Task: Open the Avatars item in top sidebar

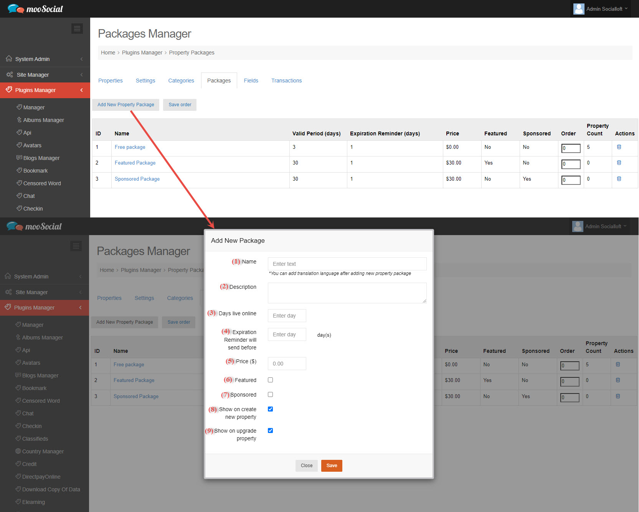Action: point(32,145)
